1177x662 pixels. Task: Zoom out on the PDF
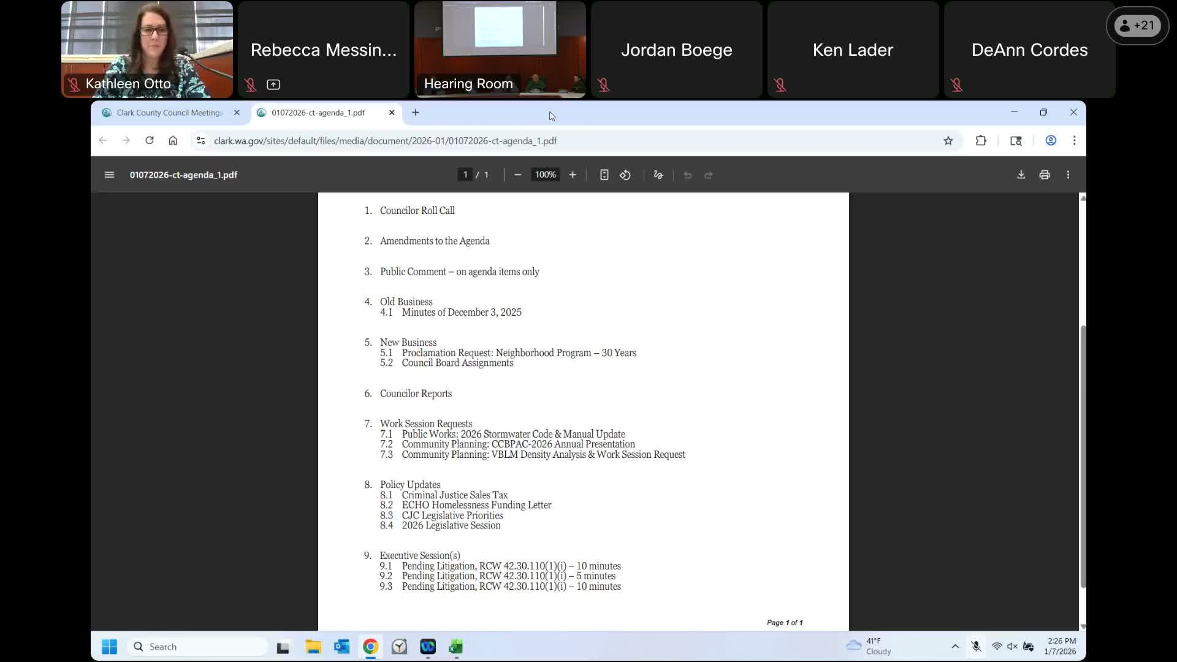pos(517,175)
